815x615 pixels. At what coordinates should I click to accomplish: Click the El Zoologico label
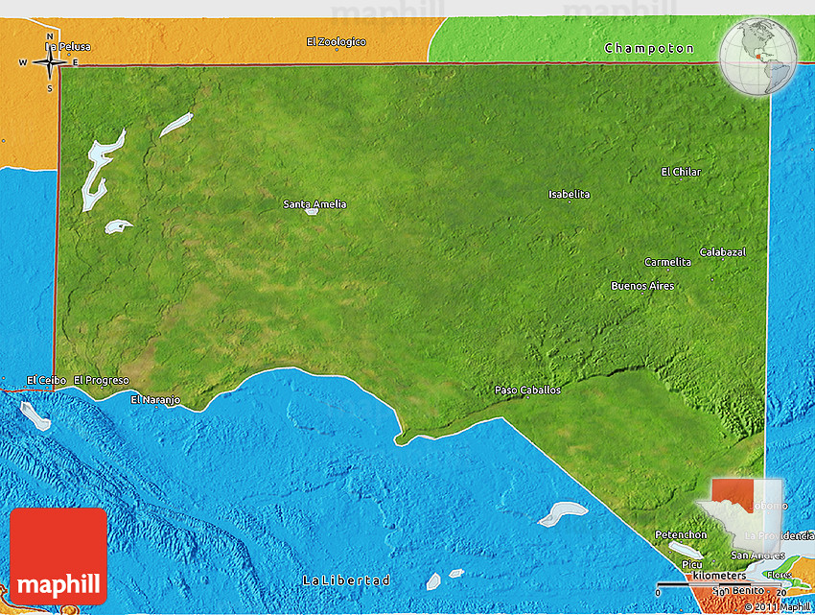[336, 42]
